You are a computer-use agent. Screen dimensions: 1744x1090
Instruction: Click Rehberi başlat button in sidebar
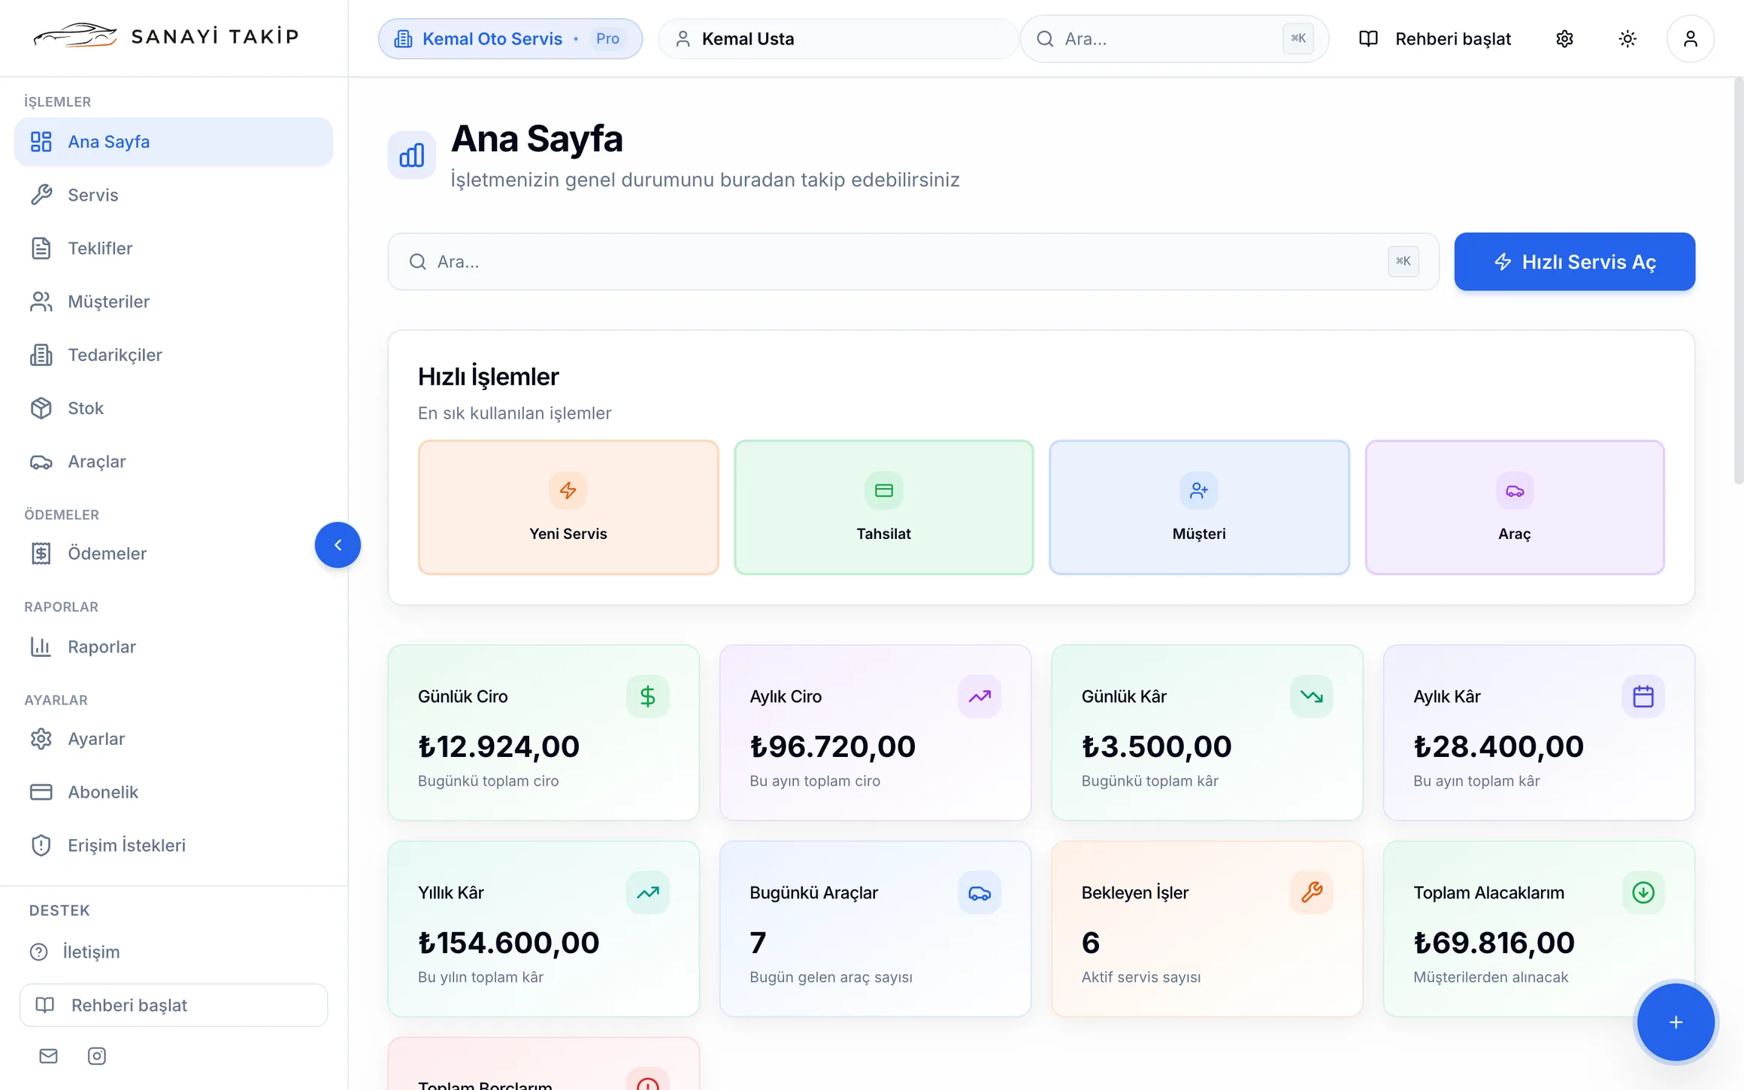point(174,1005)
